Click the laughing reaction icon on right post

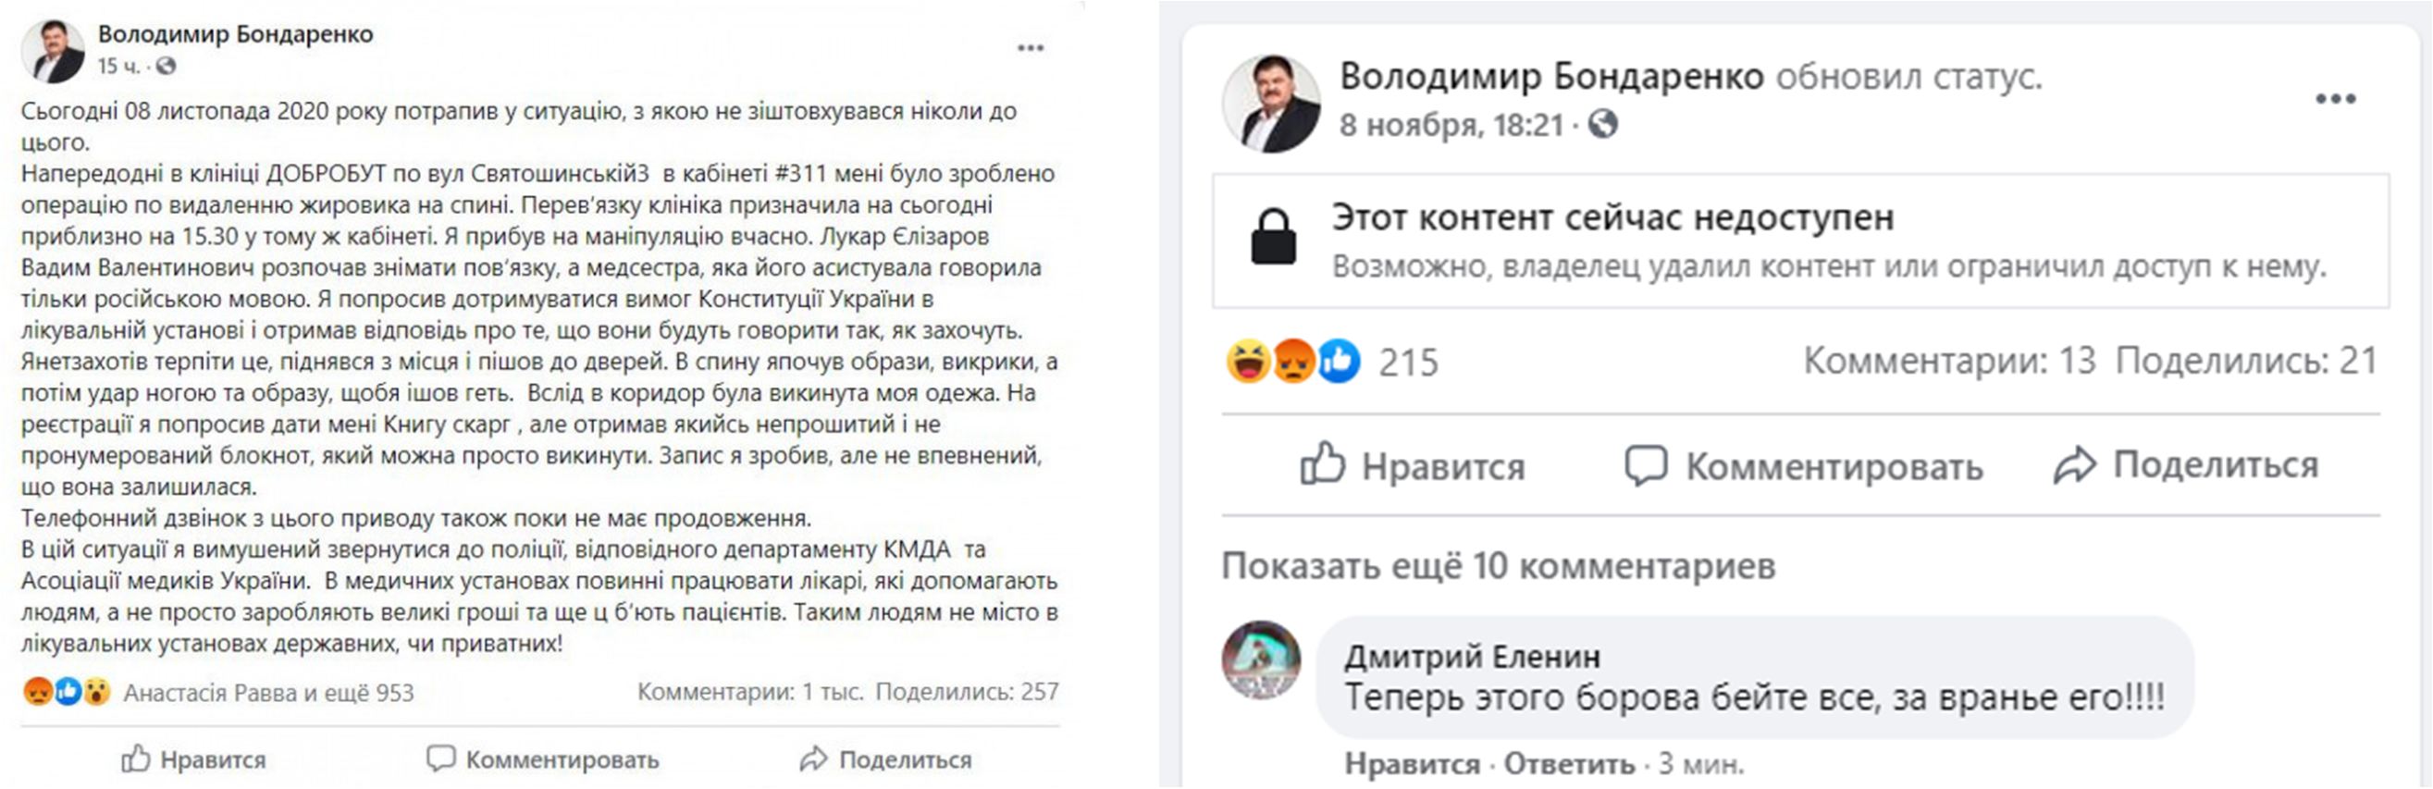coord(1249,362)
